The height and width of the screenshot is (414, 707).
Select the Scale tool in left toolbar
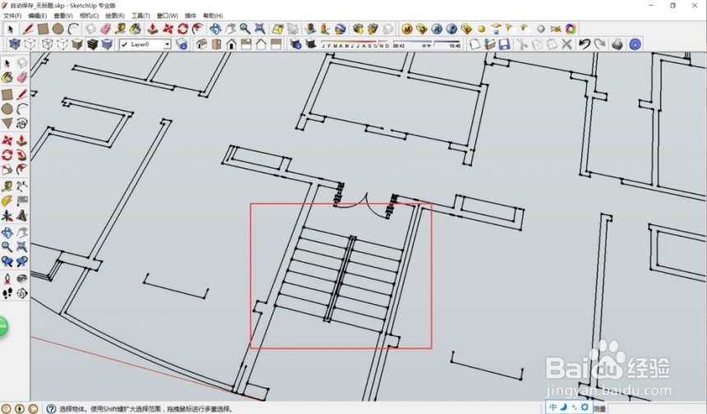(7, 169)
